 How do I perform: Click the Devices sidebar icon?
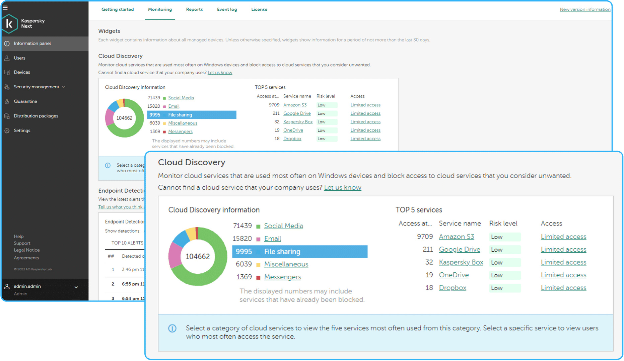(7, 72)
